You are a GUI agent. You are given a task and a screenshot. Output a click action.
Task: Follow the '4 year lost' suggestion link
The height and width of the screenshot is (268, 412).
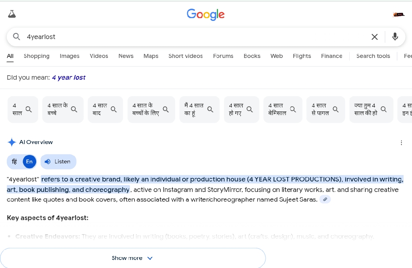click(x=68, y=78)
